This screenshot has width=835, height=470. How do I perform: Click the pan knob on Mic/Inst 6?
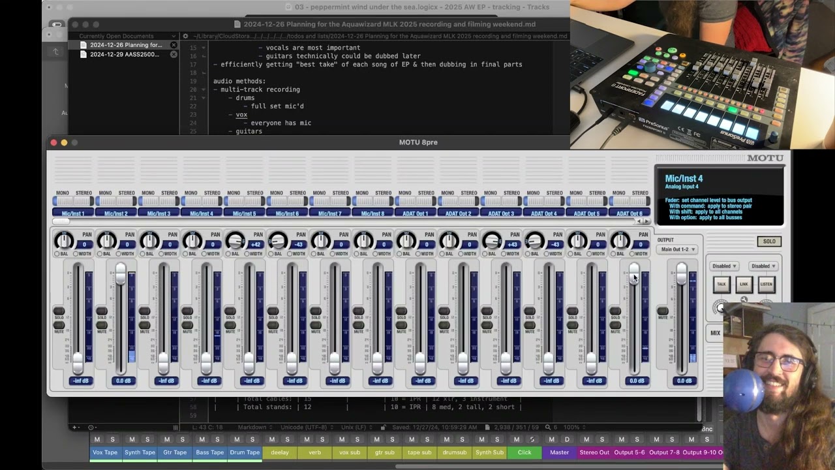278,240
